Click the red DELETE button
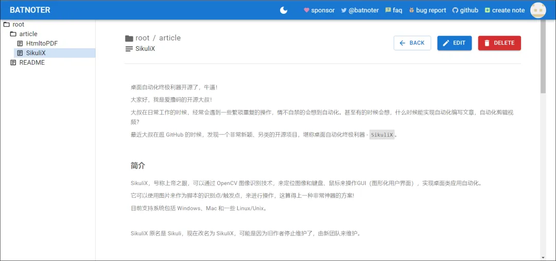Screen dimensions: 556x261 [x=499, y=43]
